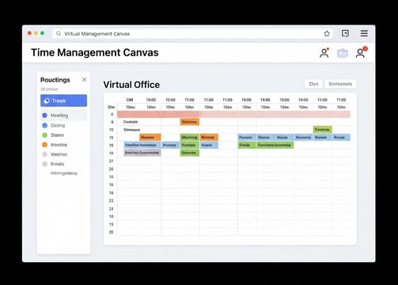Open the green event beside the gray-purple event
This screenshot has width=398, height=285.
pos(189,153)
